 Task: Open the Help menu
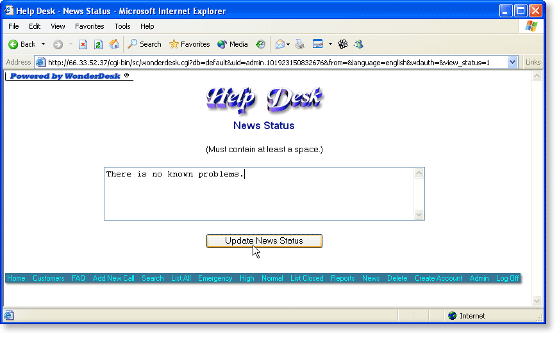click(x=147, y=26)
